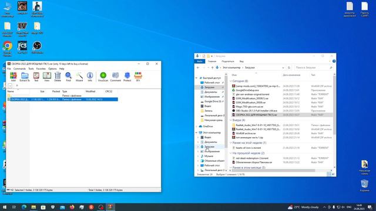Image resolution: width=376 pixels, height=211 pixels.
Task: Click the Explorer up-folder arrow
Action: [x=212, y=68]
